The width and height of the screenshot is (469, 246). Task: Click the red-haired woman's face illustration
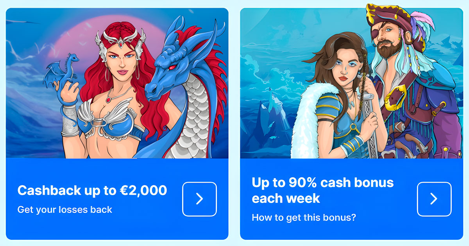pos(121,60)
